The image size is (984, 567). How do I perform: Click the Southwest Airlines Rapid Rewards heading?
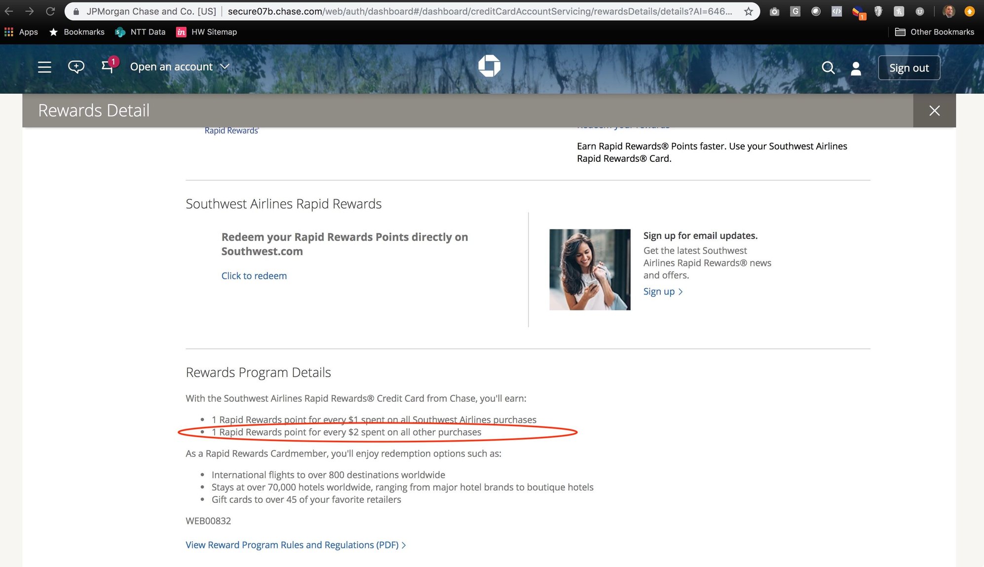coord(284,204)
